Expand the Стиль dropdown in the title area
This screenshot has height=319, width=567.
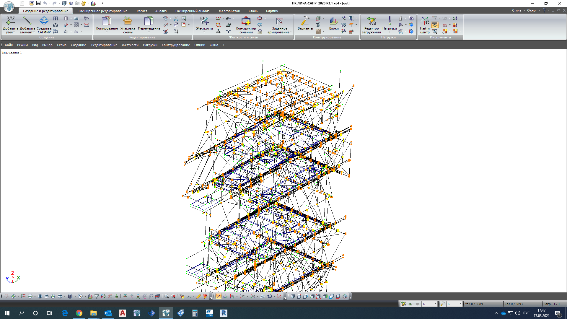click(x=519, y=10)
